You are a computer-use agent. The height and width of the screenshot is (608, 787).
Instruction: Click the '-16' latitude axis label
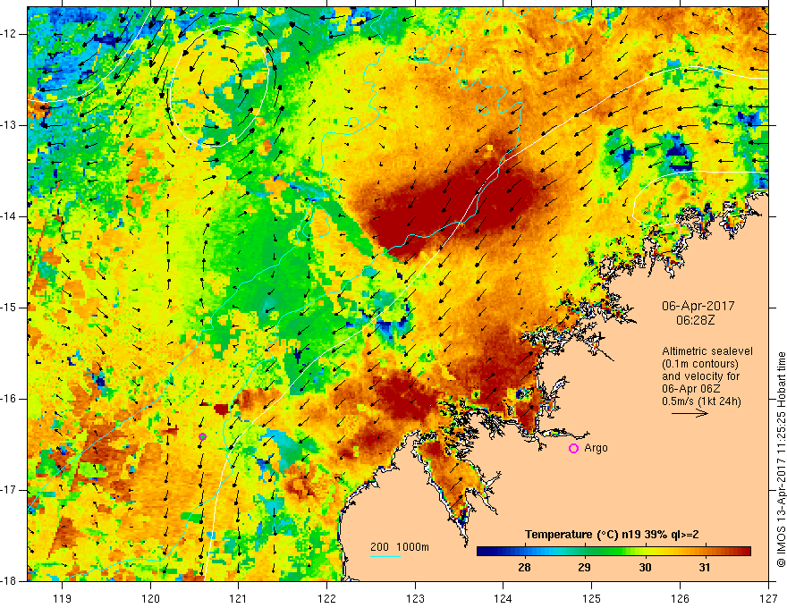pyautogui.click(x=9, y=399)
